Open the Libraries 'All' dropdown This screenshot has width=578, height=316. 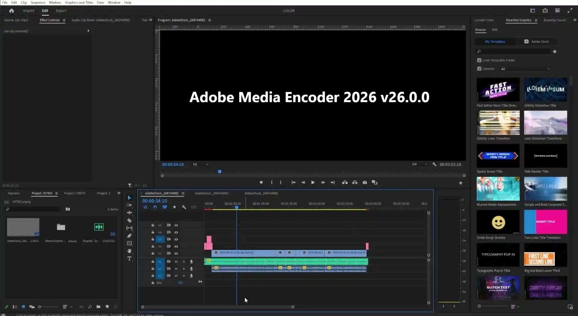click(x=525, y=69)
